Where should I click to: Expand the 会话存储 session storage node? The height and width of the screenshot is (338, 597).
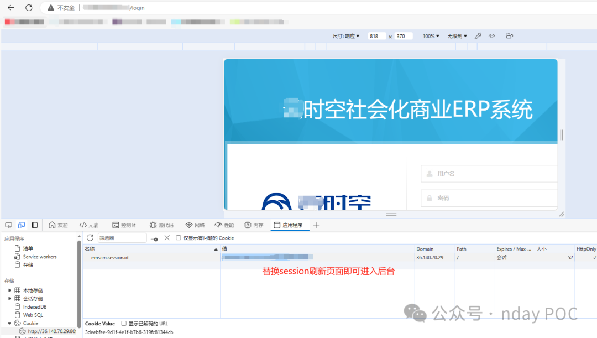coord(9,298)
